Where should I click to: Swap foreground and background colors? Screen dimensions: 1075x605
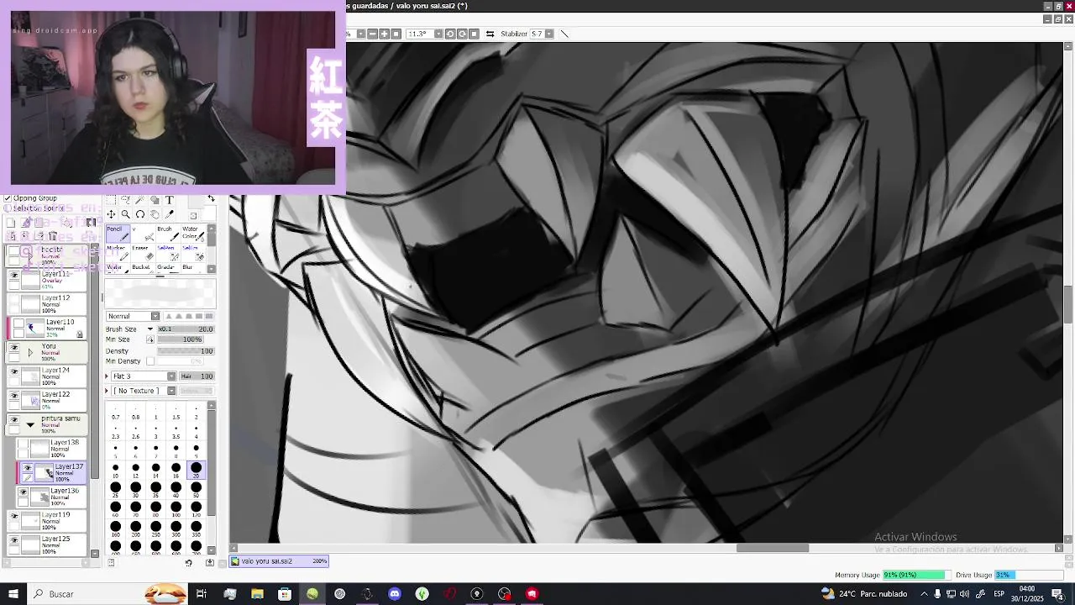click(x=211, y=199)
